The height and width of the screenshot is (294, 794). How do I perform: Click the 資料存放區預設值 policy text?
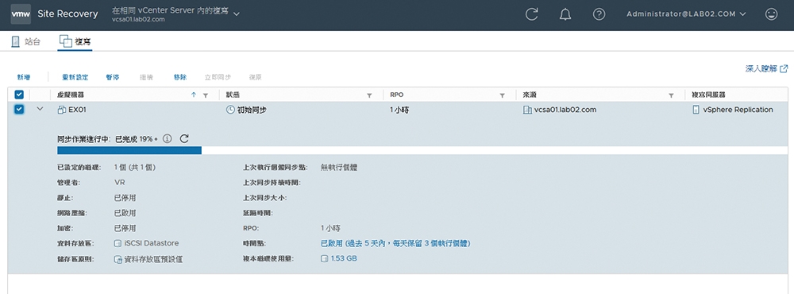click(x=153, y=259)
